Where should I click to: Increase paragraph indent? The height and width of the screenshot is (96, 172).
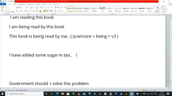58,8
